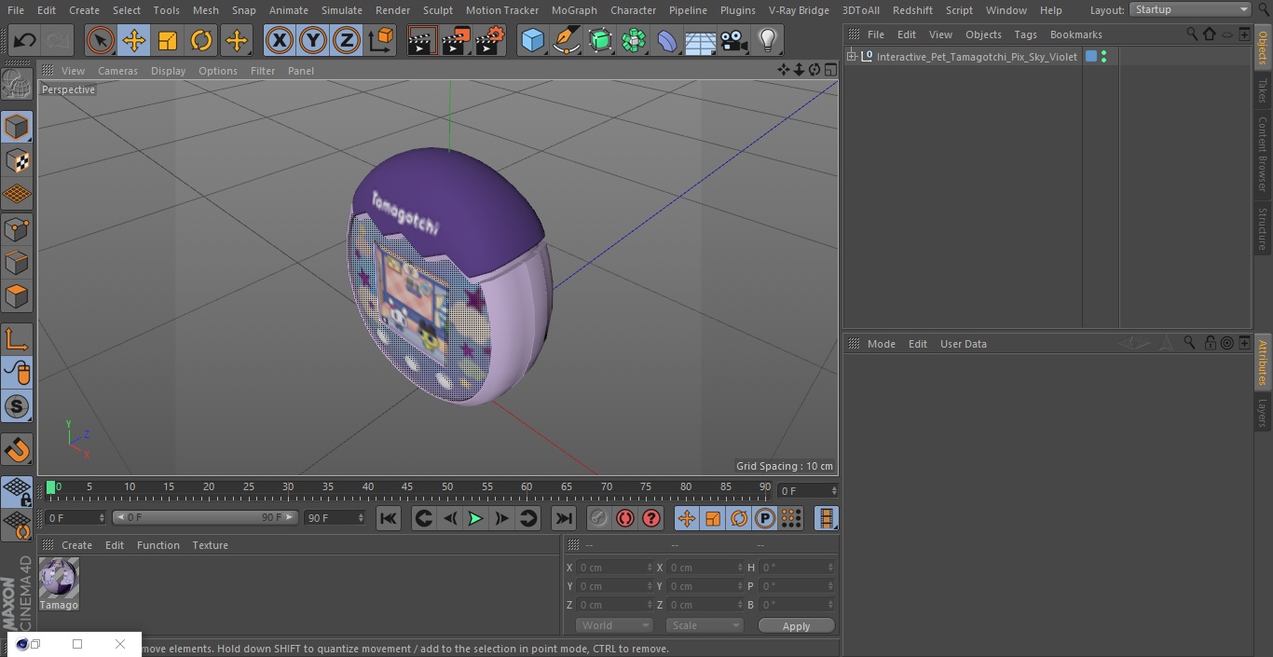
Task: Enable Polygons mode
Action: tap(17, 296)
